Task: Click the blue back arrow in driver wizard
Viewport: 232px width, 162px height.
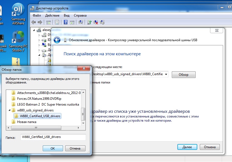Action: [x=57, y=40]
